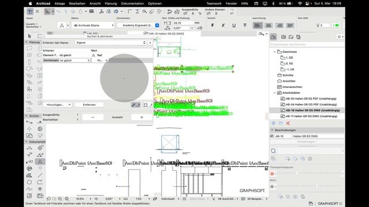Collapse the Geschosse tree folder
Viewport: 369px width, 207px height.
coord(274,52)
